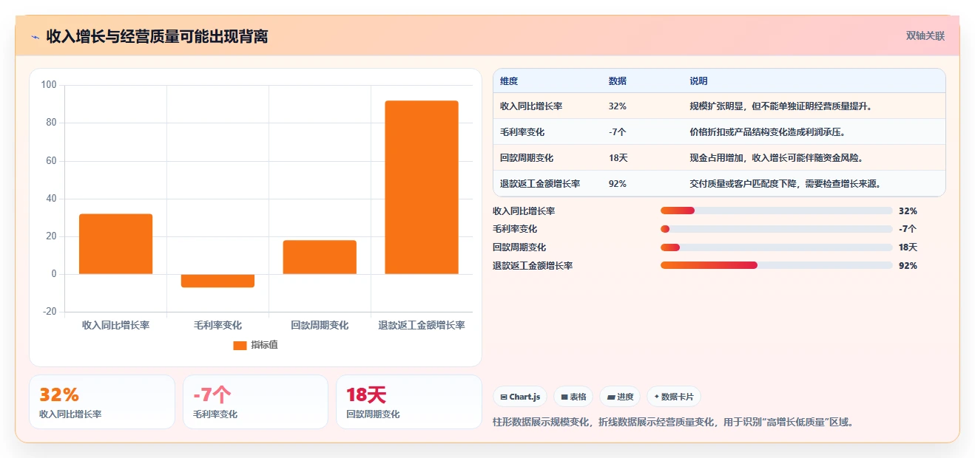Click the 回款周期变化 label left of progress bar
This screenshot has height=458, width=975.
tap(519, 247)
